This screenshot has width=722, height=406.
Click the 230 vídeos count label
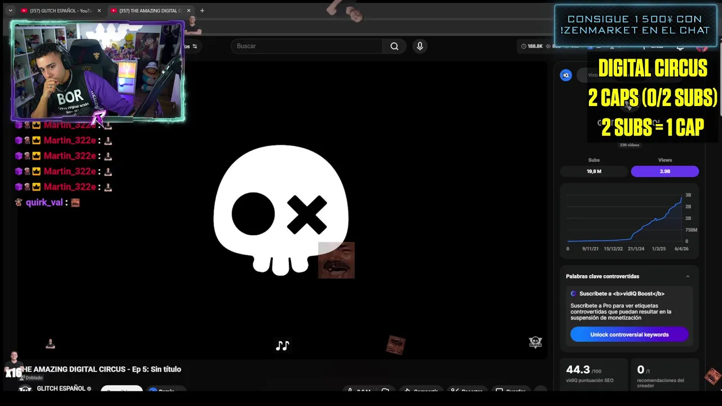click(629, 145)
